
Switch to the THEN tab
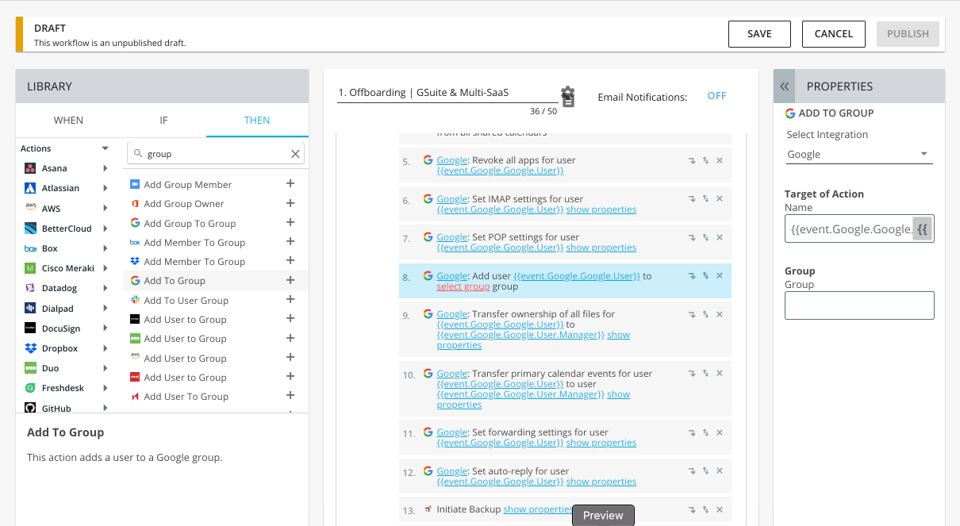(x=257, y=120)
